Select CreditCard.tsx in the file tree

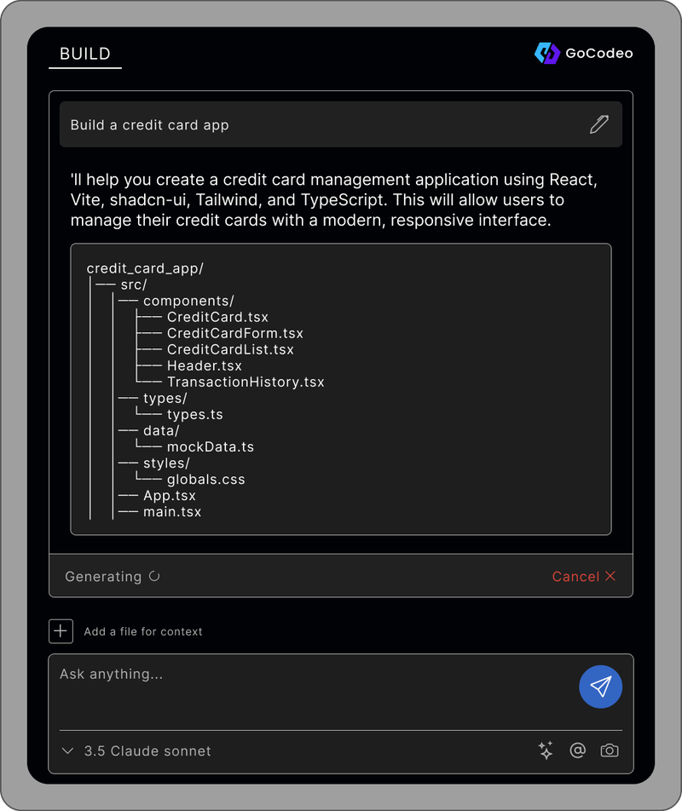[x=216, y=317]
